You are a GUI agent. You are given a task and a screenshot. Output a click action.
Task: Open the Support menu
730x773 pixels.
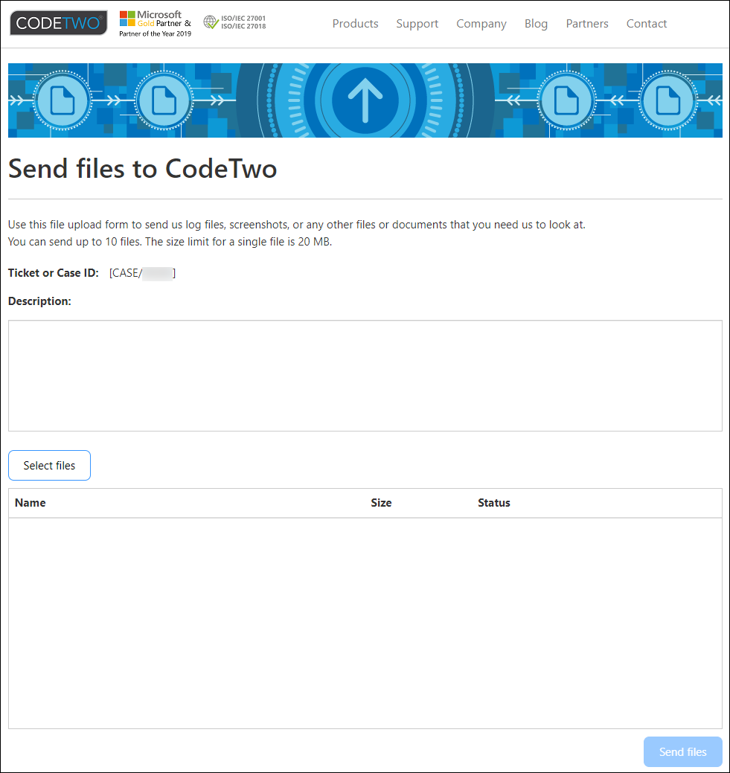(417, 24)
